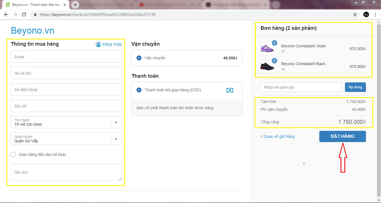Click the Tổng cộng 1.780.000đ total value
Screen dimensions: 381x203
(352, 122)
